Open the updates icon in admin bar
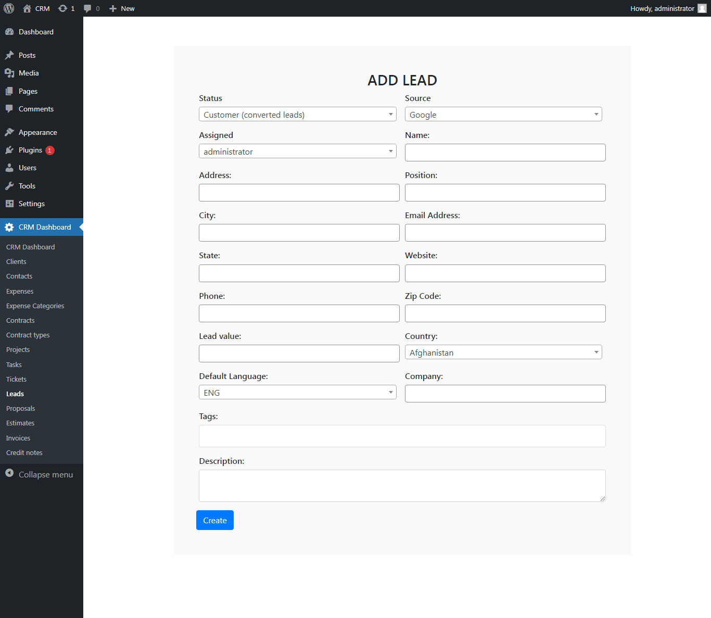The image size is (711, 618). pos(63,8)
